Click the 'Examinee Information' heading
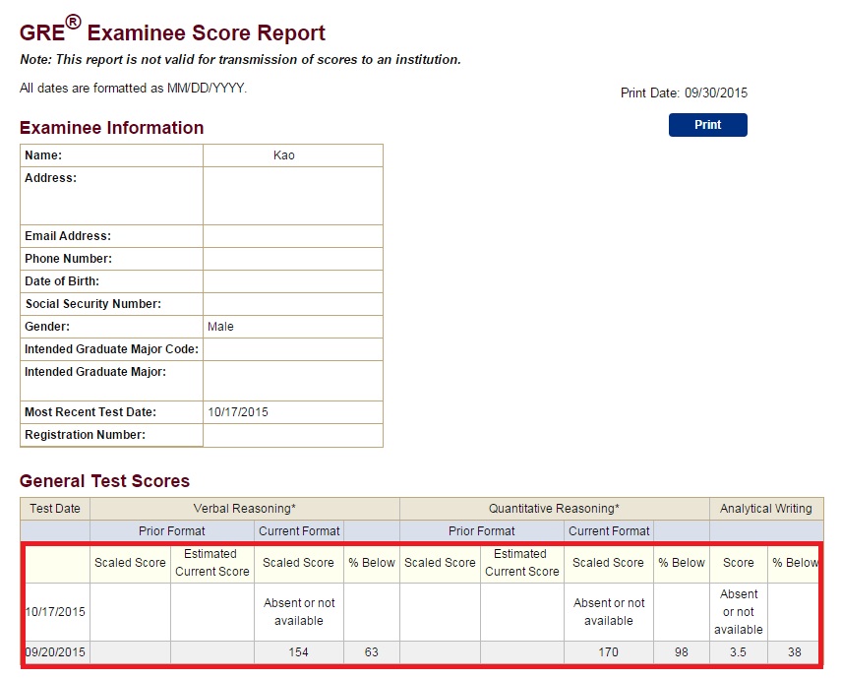Screen dimensions: 841x678 [x=111, y=128]
